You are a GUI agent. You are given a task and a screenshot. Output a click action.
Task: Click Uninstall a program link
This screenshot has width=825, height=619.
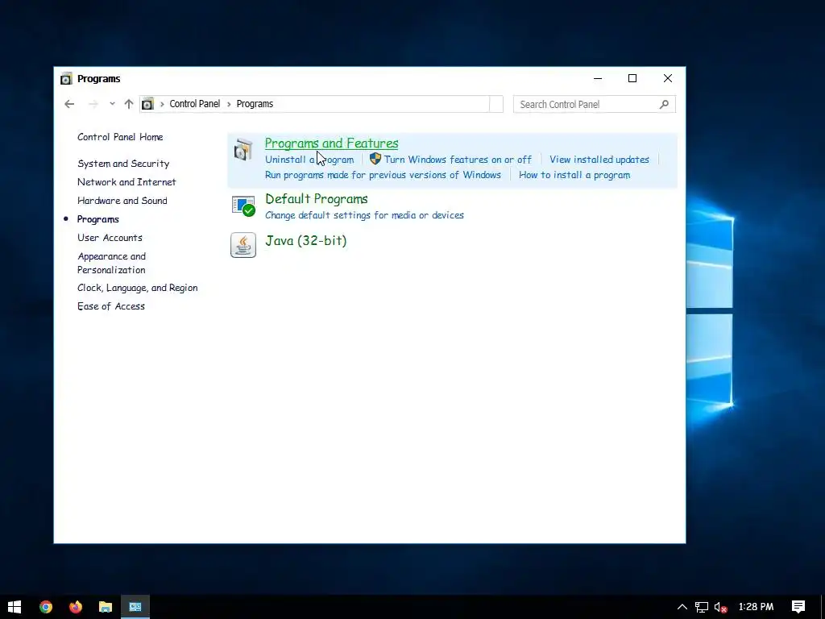tap(309, 159)
